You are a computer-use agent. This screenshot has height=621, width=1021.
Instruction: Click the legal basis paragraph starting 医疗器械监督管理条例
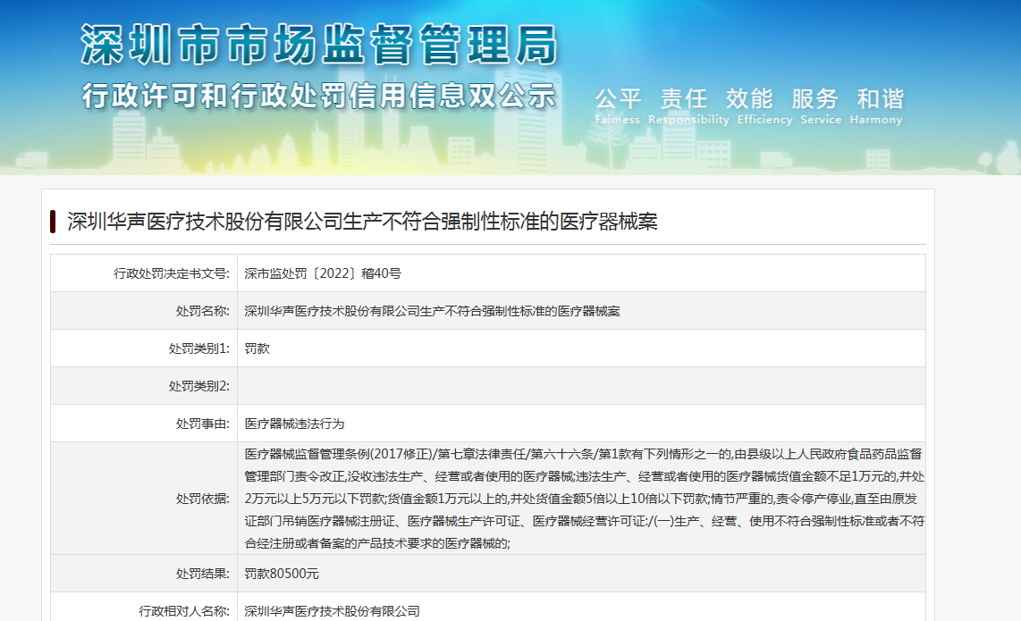click(584, 498)
